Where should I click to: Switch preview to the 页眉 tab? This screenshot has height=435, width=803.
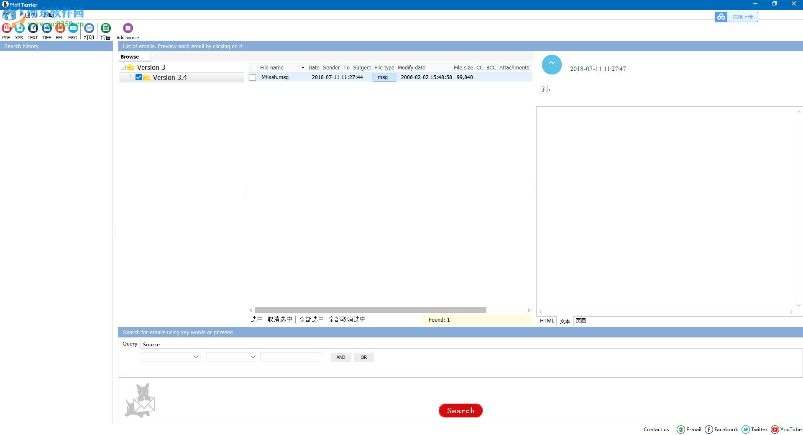(581, 321)
